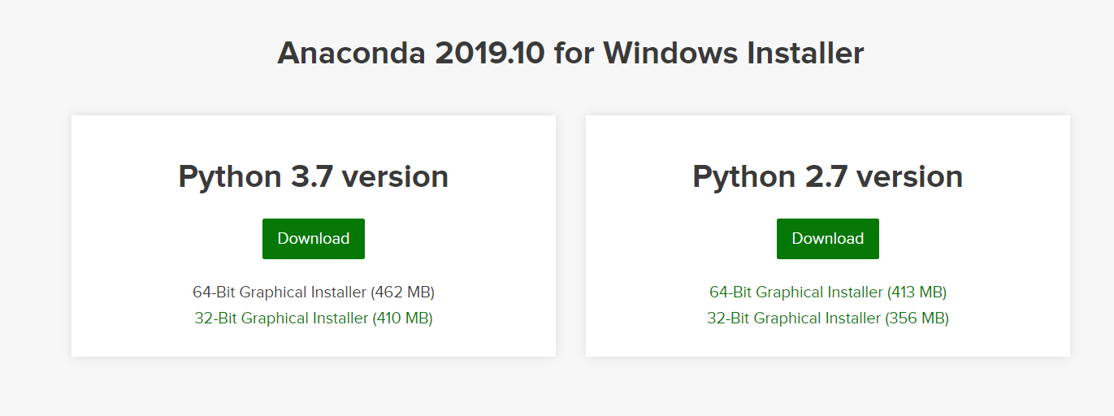Screen dimensions: 1114x416
Task: Select the 356 MB installer size text
Action: (918, 318)
